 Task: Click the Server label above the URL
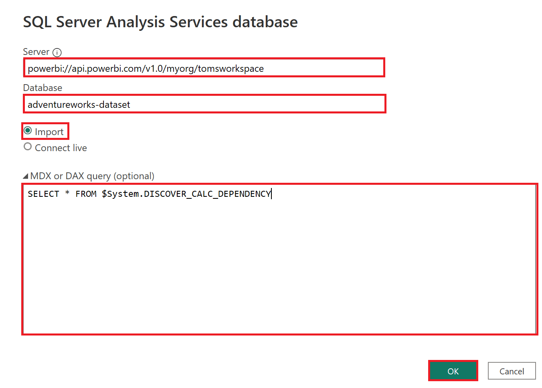coord(35,51)
